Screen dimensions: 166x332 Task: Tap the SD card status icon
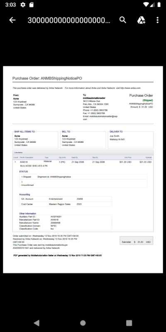32,5
